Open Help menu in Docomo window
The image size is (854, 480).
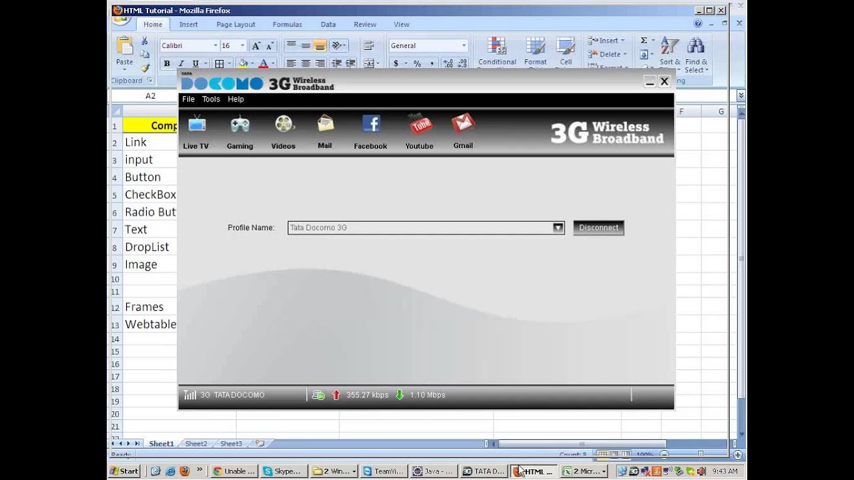point(236,99)
